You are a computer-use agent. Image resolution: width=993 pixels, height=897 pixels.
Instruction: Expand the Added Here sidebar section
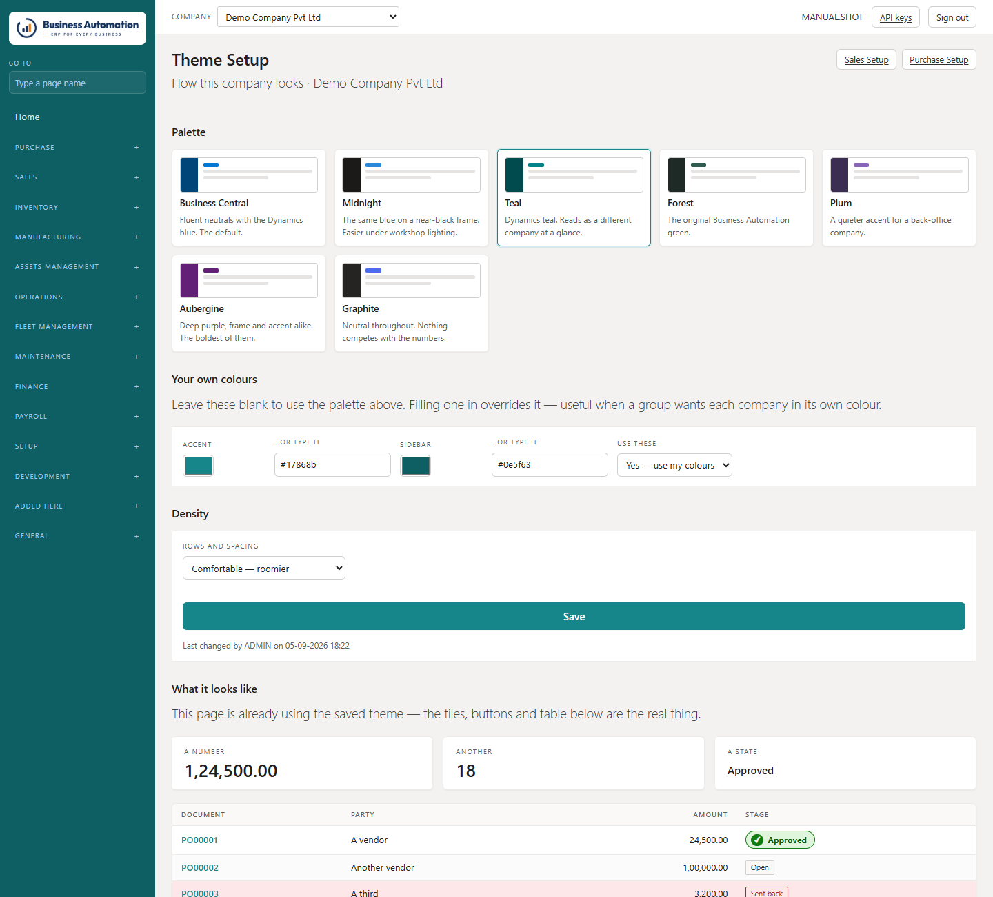[x=77, y=506]
